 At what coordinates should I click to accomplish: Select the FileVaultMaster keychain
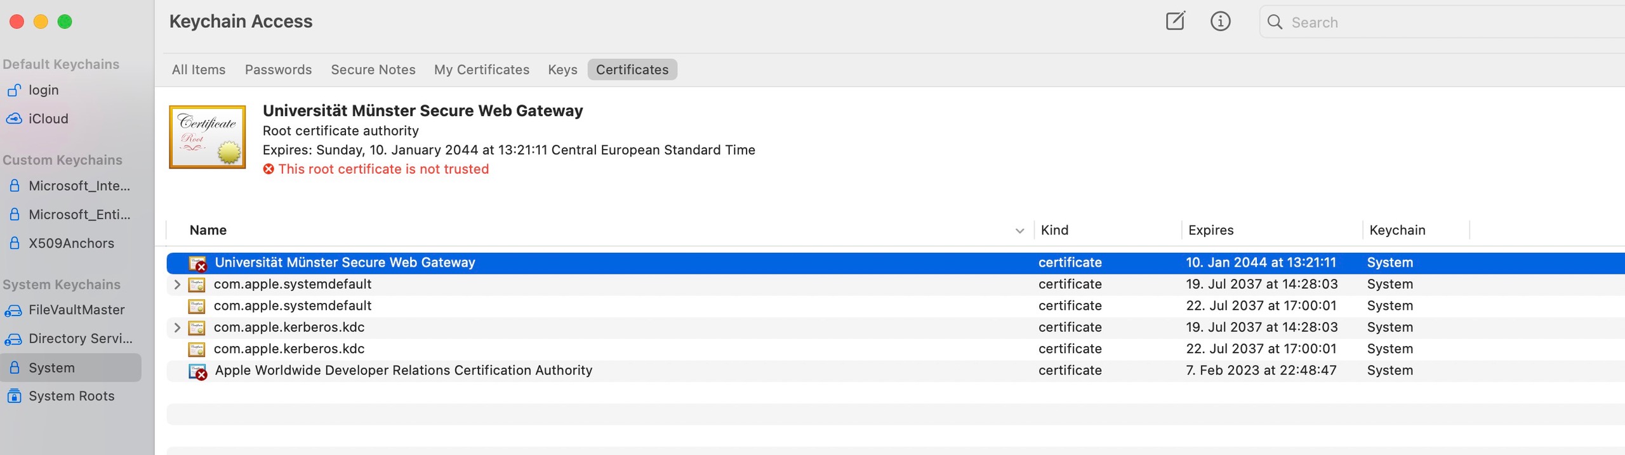(x=76, y=310)
